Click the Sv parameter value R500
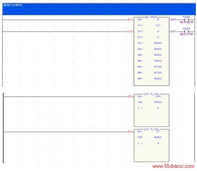Image resolution: width=197 pixels, height=171 pixels. click(158, 43)
